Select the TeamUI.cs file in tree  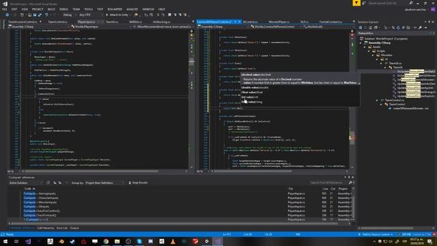395,64
